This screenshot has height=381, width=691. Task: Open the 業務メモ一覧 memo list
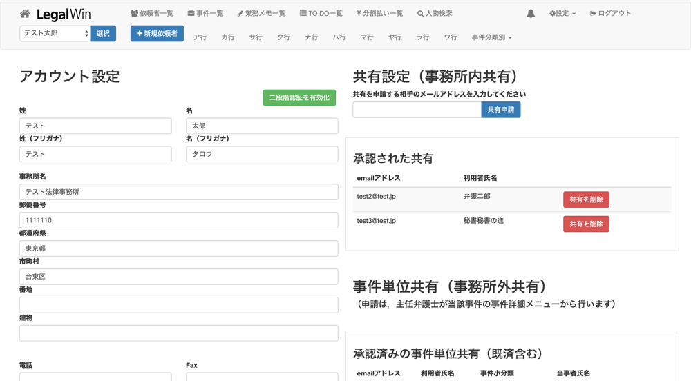pos(261,14)
